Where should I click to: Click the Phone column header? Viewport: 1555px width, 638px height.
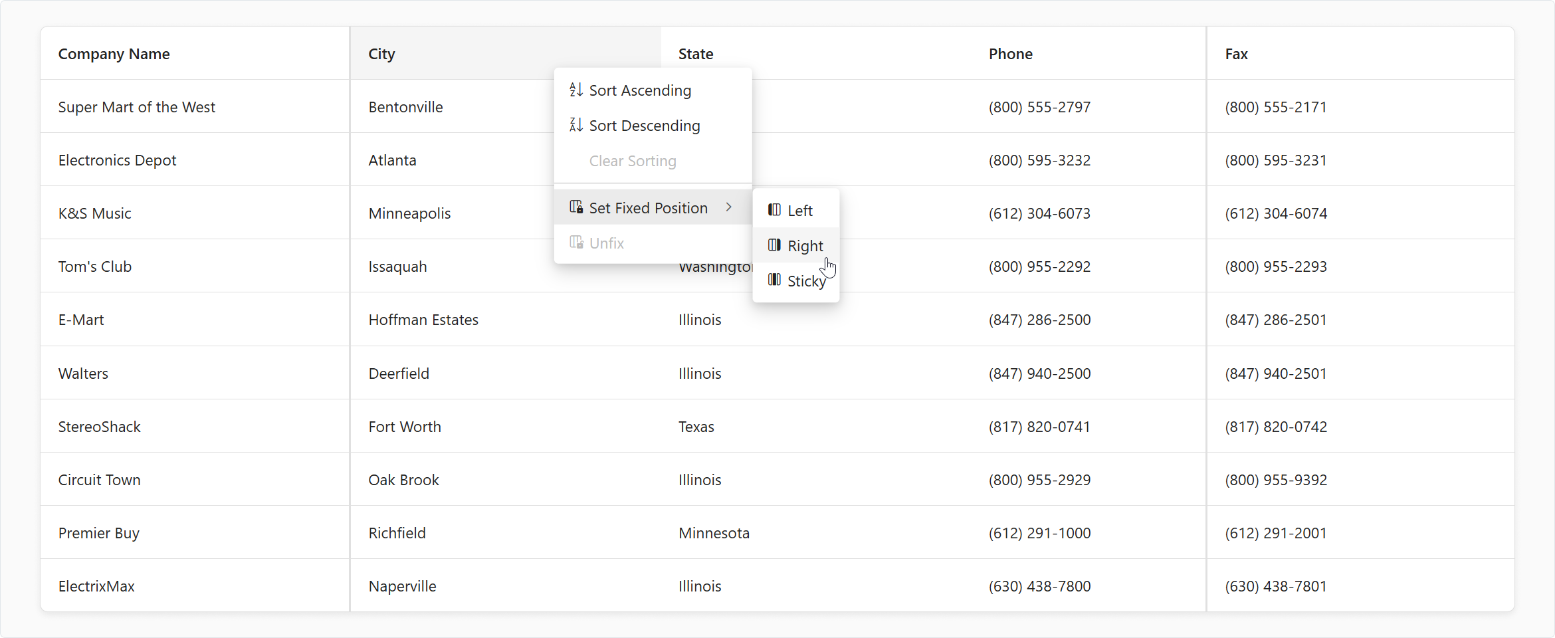click(1010, 54)
